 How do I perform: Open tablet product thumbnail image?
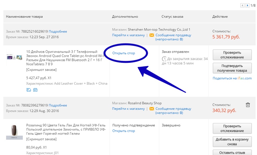pyautogui.click(x=15, y=57)
